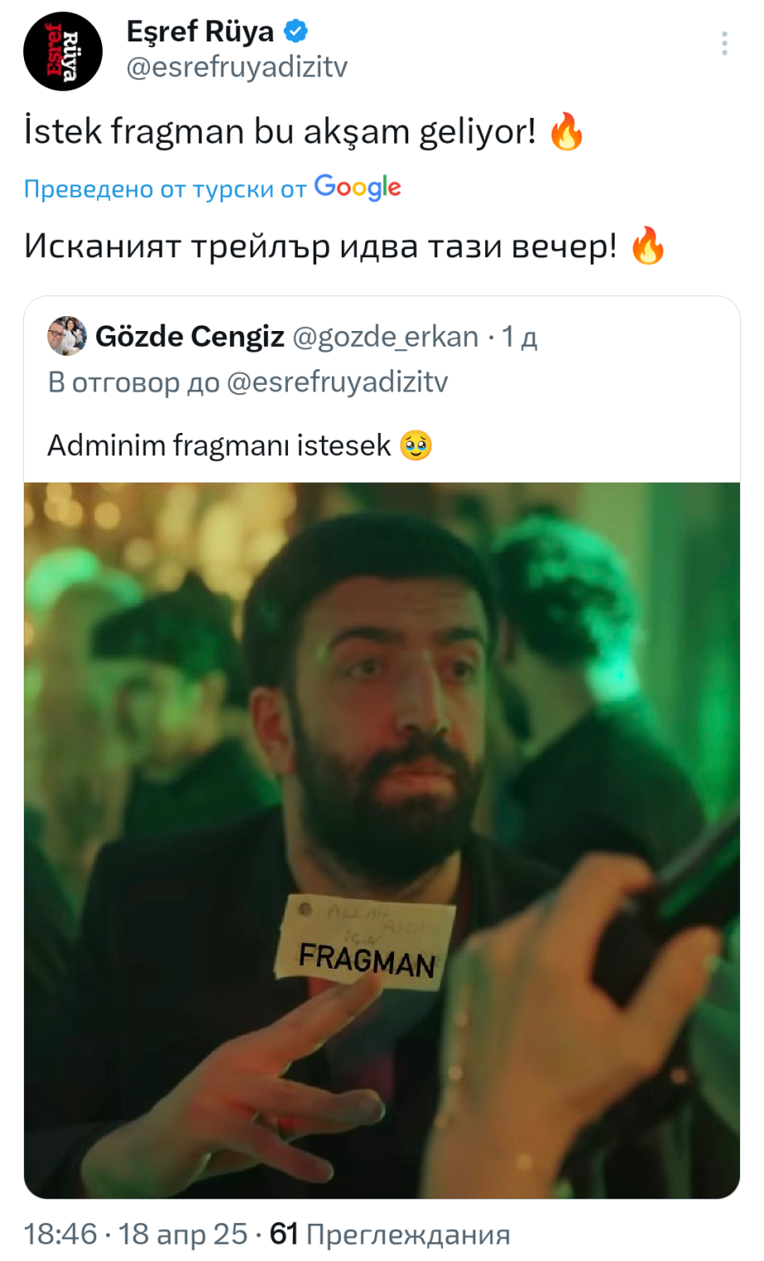Tap the original Turkish tweet text
Viewport: 764px width, 1261px height.
(280, 132)
